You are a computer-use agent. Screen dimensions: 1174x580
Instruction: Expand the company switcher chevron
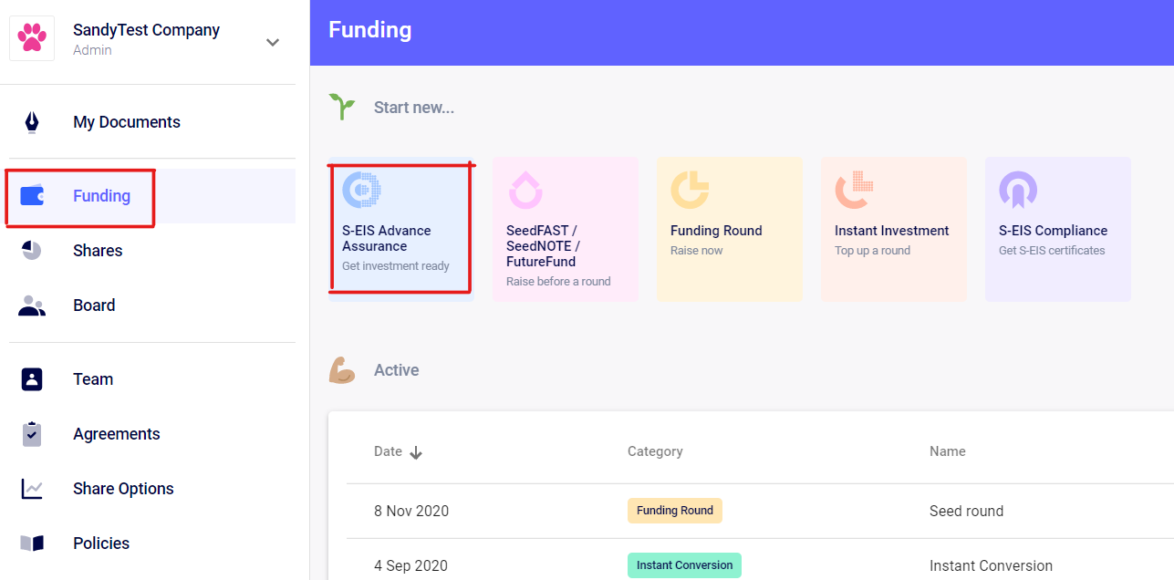point(273,42)
